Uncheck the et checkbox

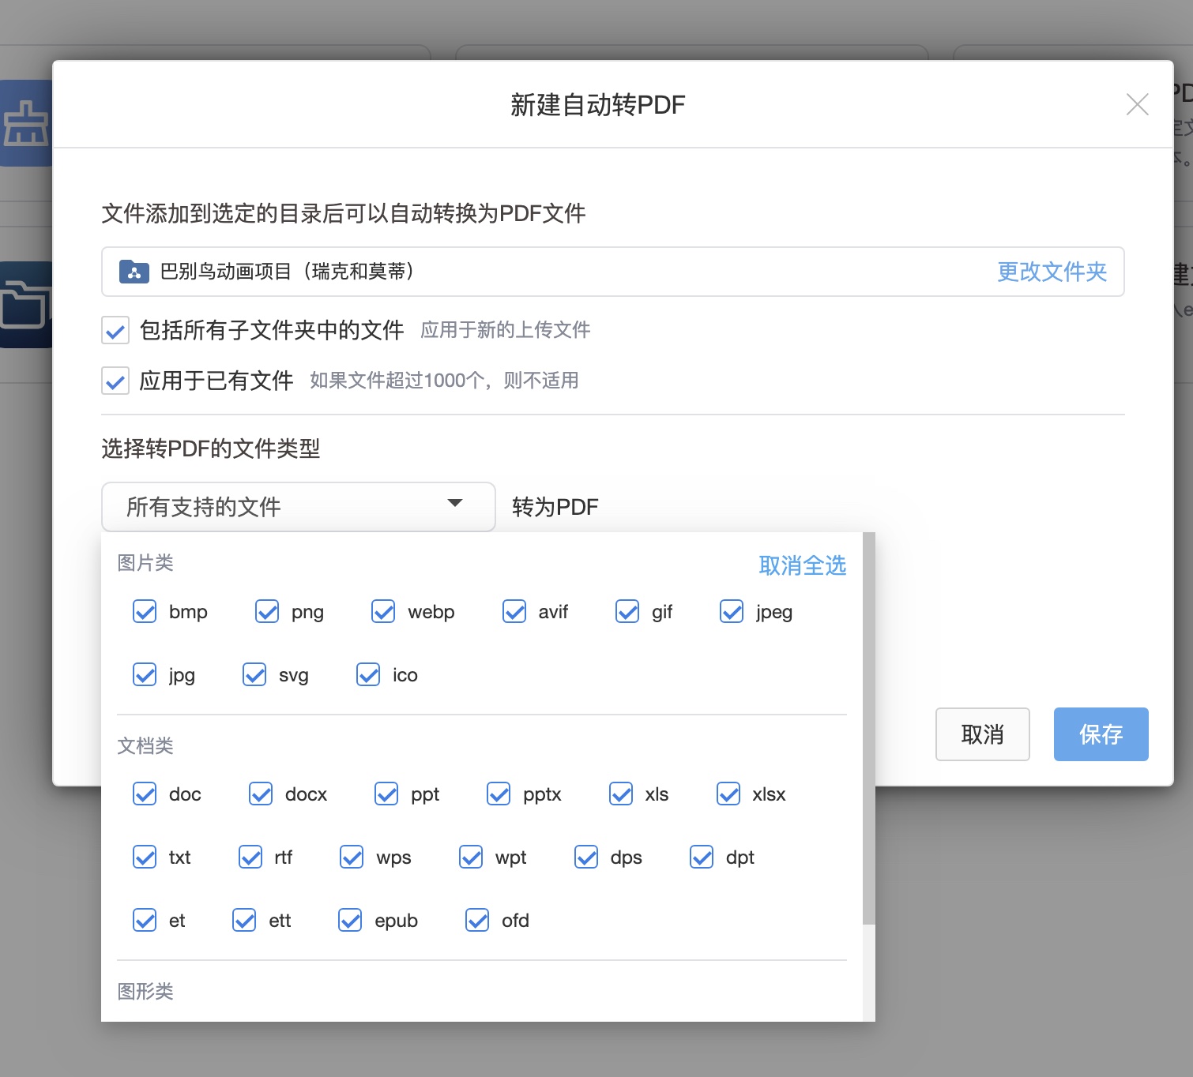pyautogui.click(x=145, y=921)
